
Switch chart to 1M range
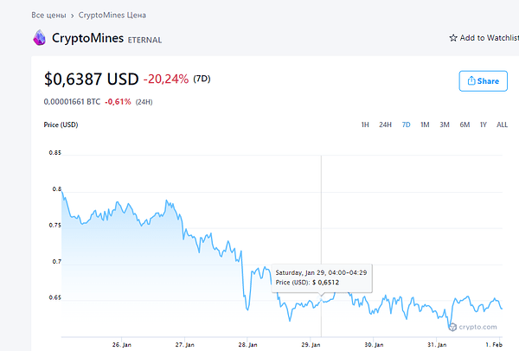pos(425,124)
